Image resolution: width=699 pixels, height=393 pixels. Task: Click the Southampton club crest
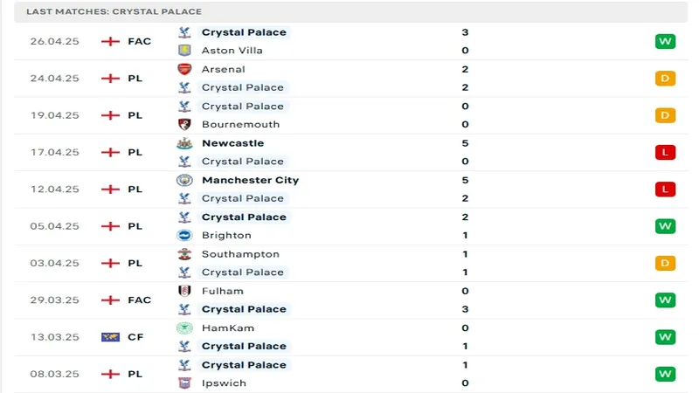point(184,254)
